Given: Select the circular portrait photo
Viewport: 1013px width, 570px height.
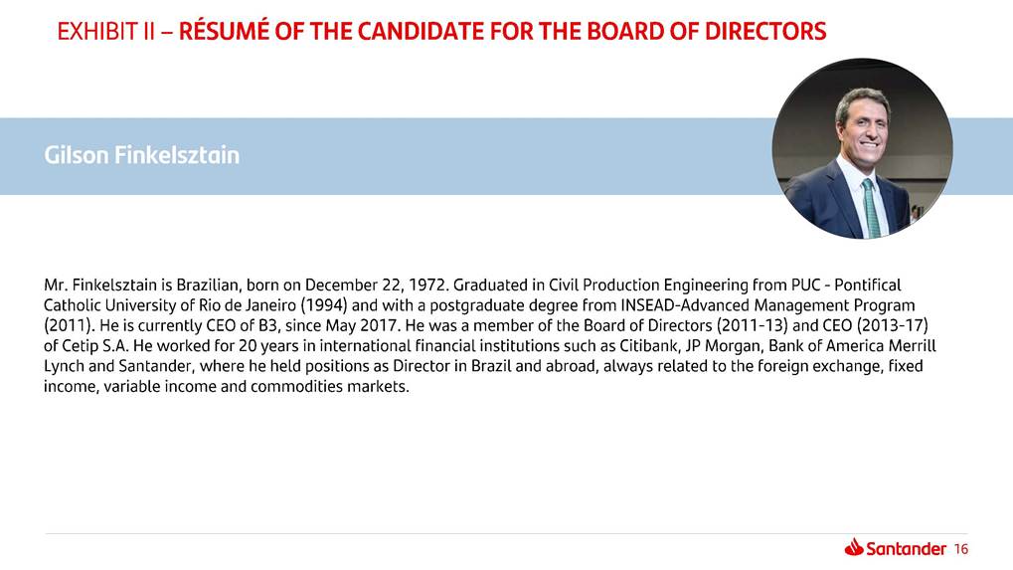Looking at the screenshot, I should click(862, 149).
